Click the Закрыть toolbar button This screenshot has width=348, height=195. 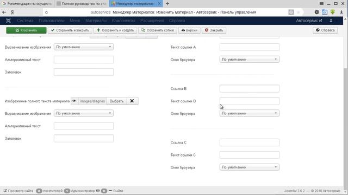pyautogui.click(x=214, y=30)
